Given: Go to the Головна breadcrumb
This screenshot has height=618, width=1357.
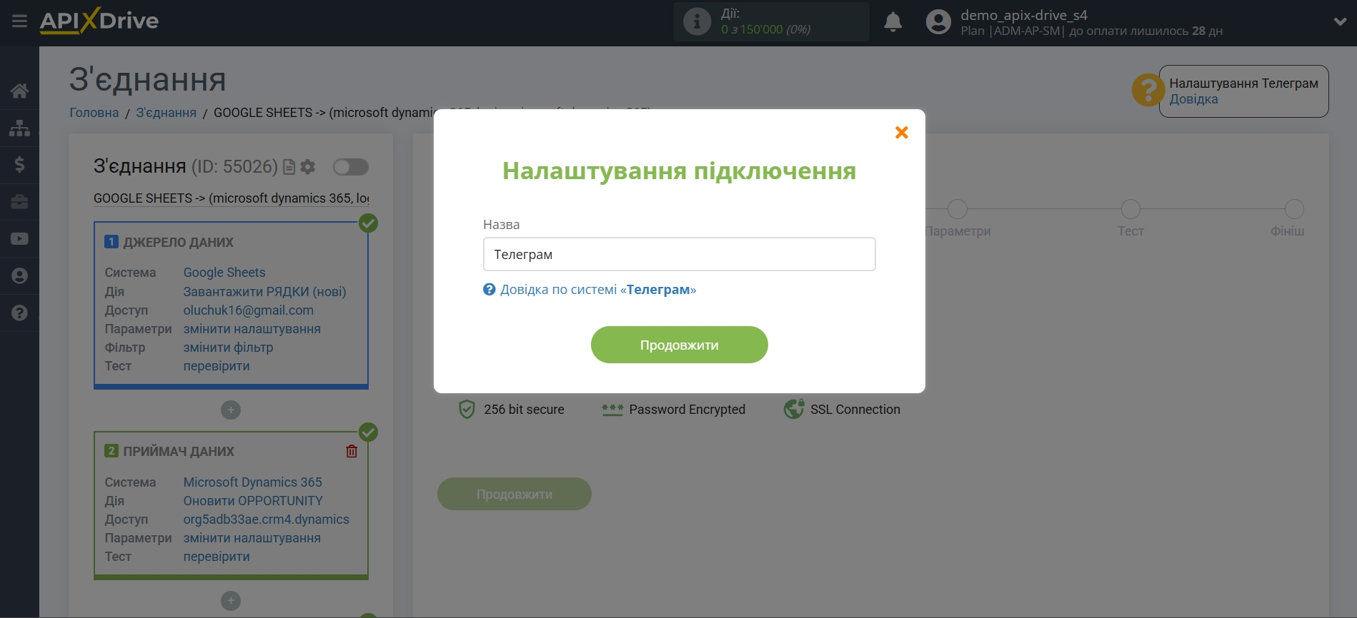Looking at the screenshot, I should point(94,113).
